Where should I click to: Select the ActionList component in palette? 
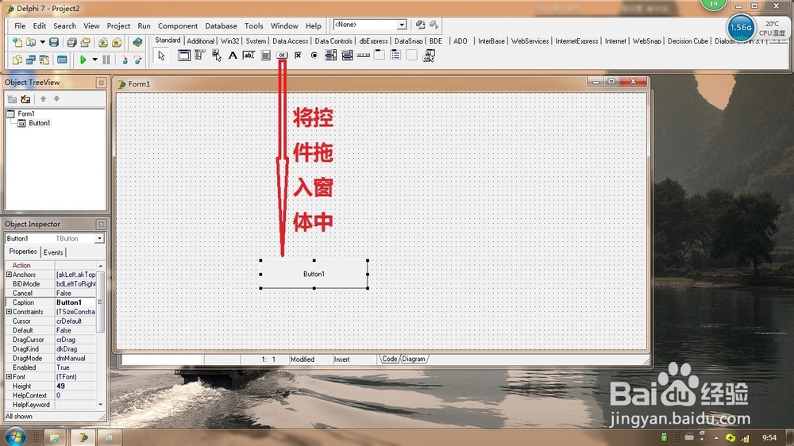(x=429, y=56)
